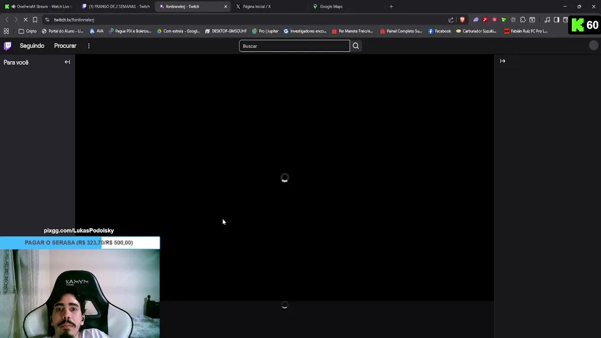Click the webcam overlay thumbnail
This screenshot has width=601, height=338.
[80, 293]
